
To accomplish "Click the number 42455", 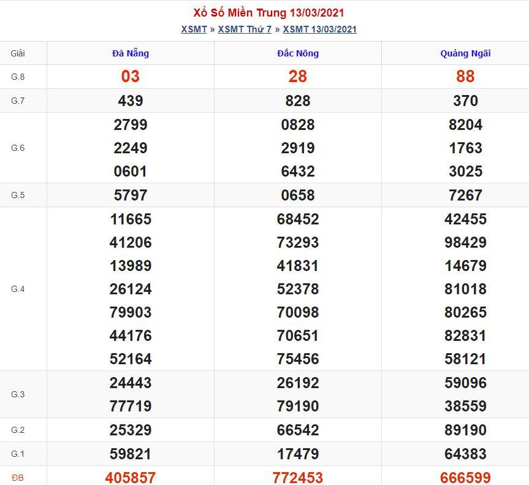I will click(465, 219).
